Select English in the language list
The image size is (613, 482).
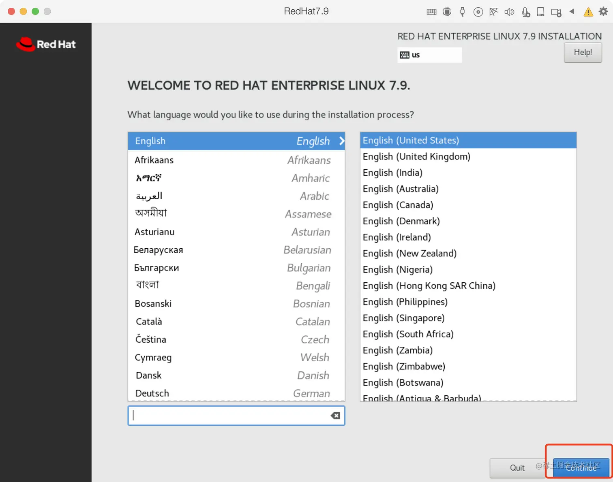coord(236,141)
